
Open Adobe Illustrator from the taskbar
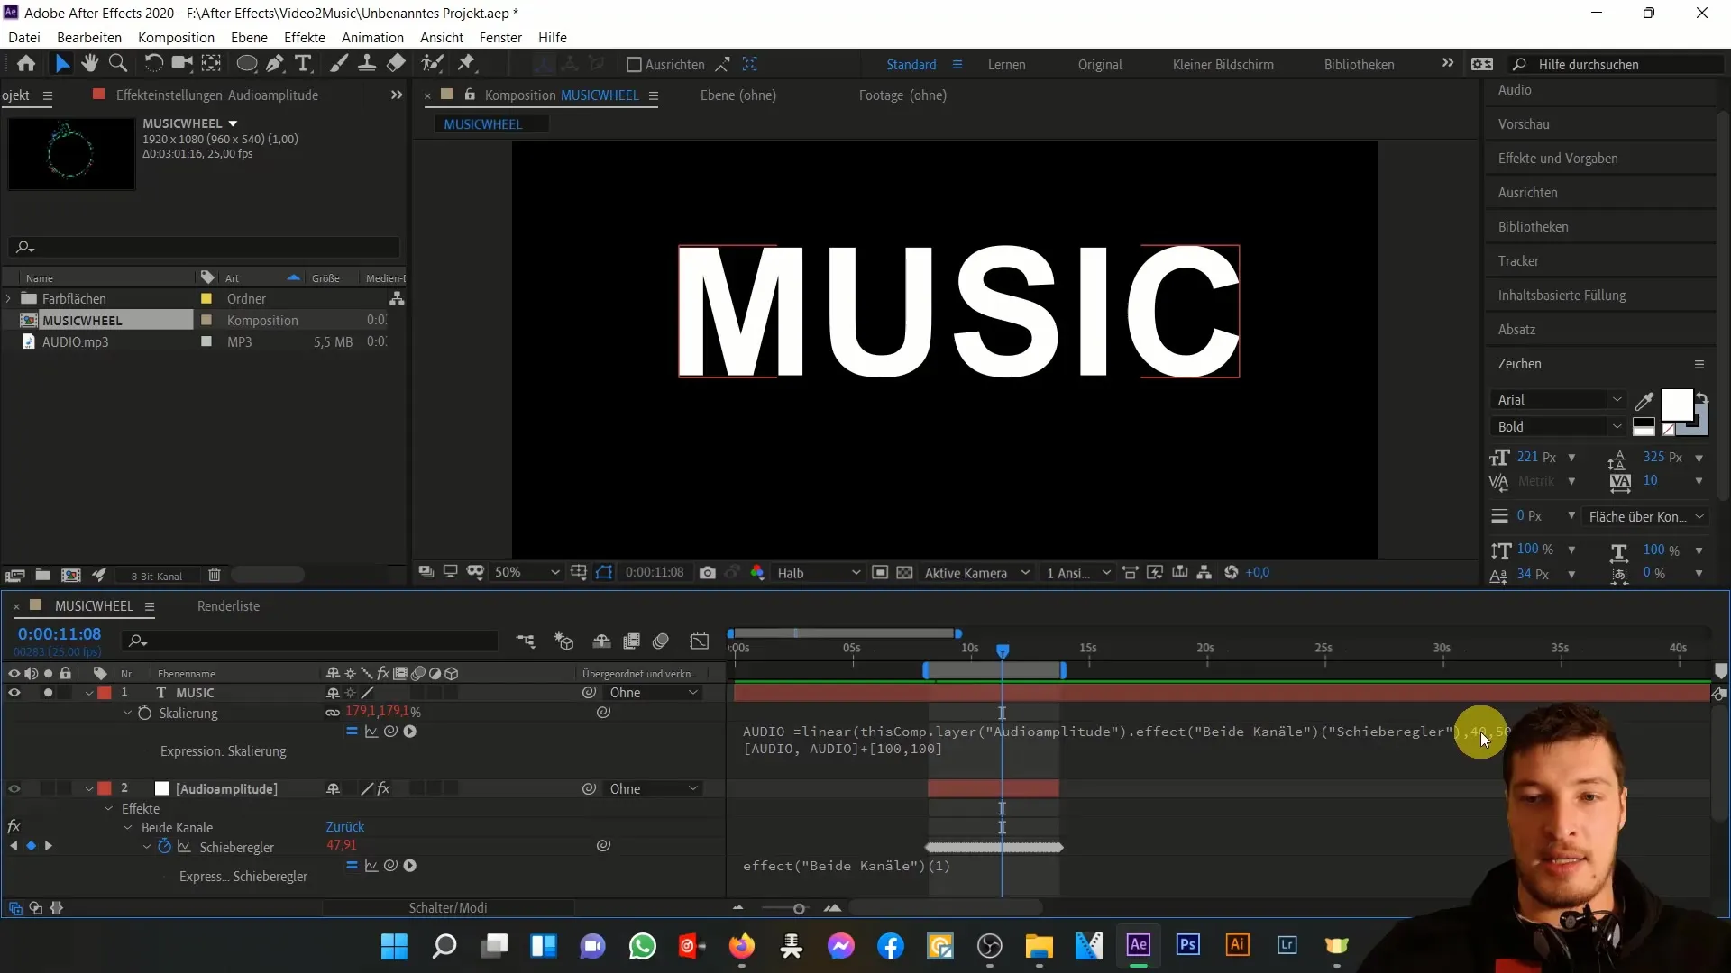click(1237, 945)
